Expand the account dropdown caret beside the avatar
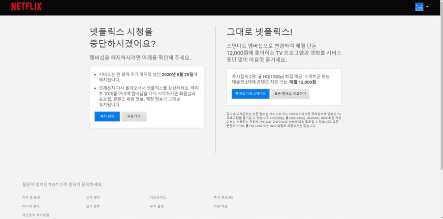 click(427, 7)
